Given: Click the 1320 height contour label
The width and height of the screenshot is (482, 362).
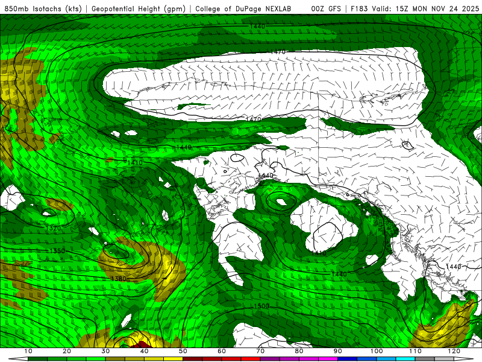Looking at the screenshot, I should [x=54, y=228].
